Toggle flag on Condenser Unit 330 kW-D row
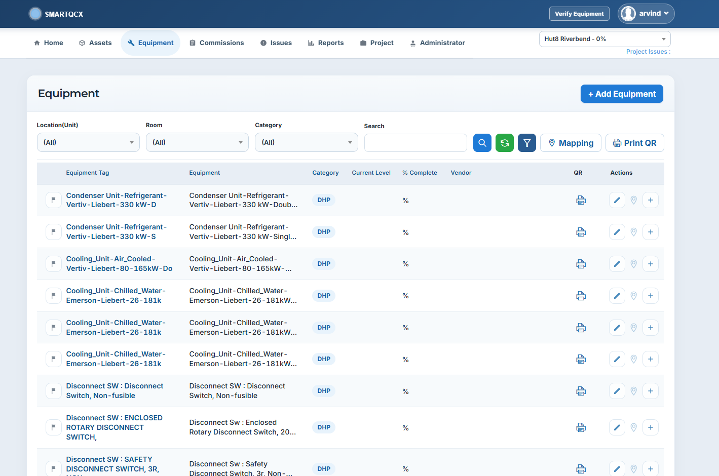 pos(53,200)
